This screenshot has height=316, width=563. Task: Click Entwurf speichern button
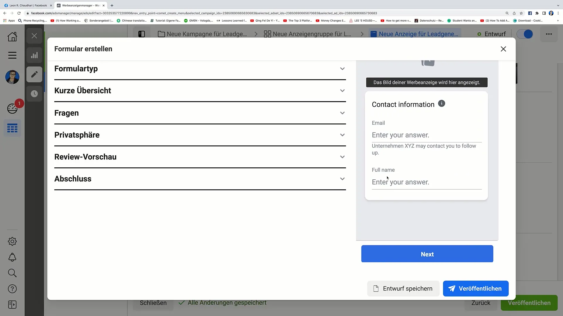(x=403, y=288)
